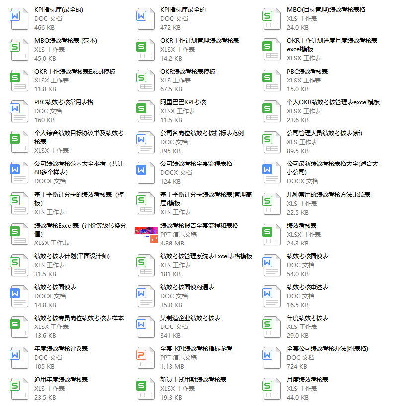Click file name "通用年度绩效考核表"
Image resolution: width=394 pixels, height=406 pixels.
pos(61,380)
